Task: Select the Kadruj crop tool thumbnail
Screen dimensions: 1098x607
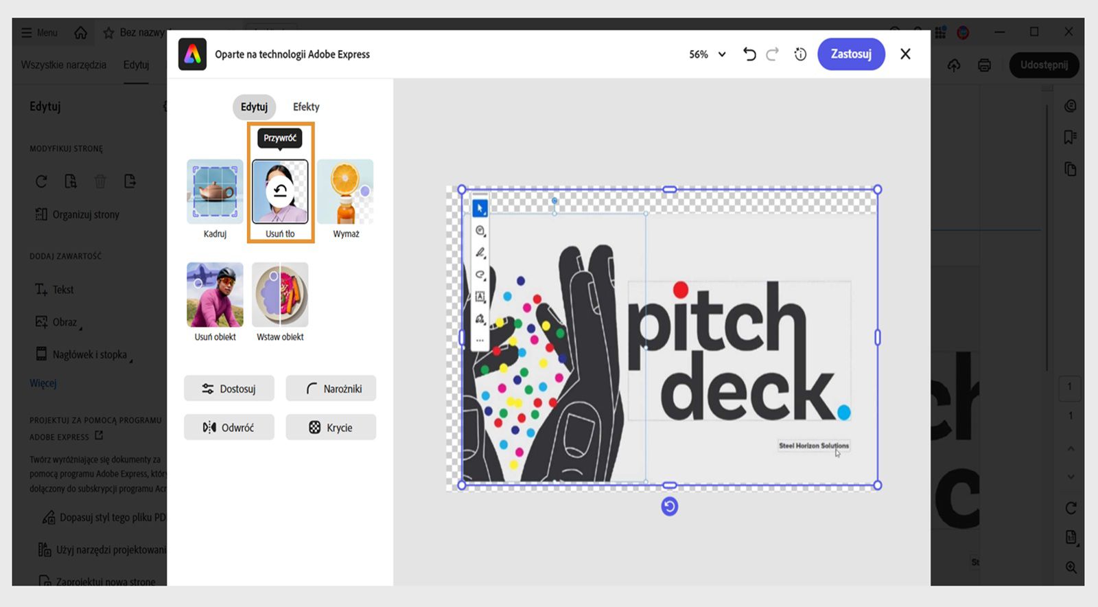Action: click(215, 192)
